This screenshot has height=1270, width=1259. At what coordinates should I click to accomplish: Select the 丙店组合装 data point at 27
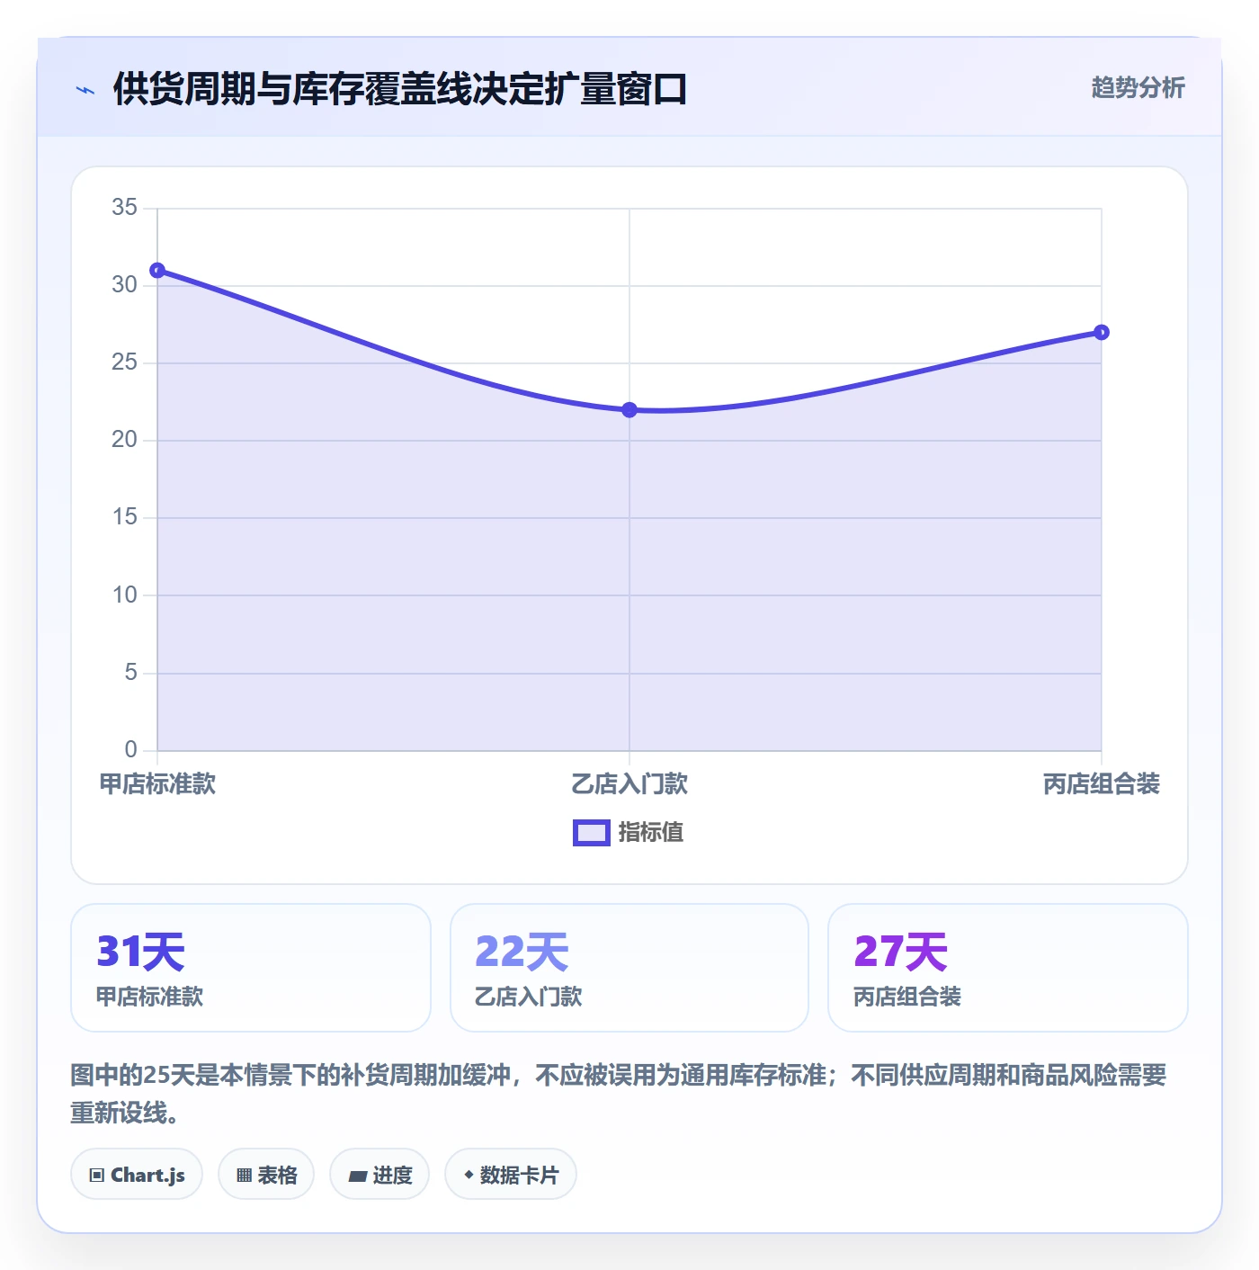1102,333
